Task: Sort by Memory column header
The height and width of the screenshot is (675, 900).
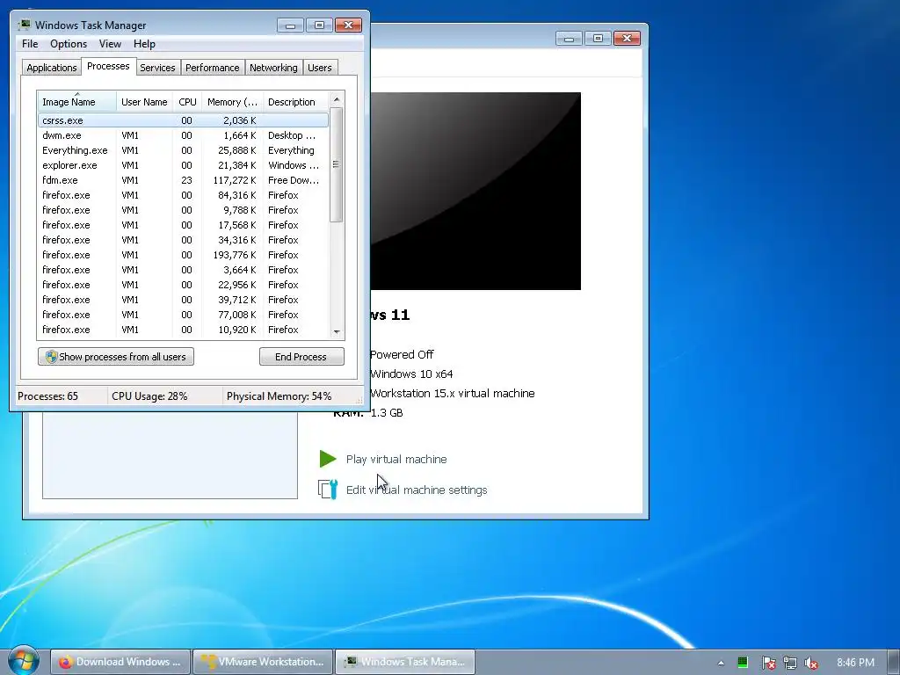Action: 232,102
